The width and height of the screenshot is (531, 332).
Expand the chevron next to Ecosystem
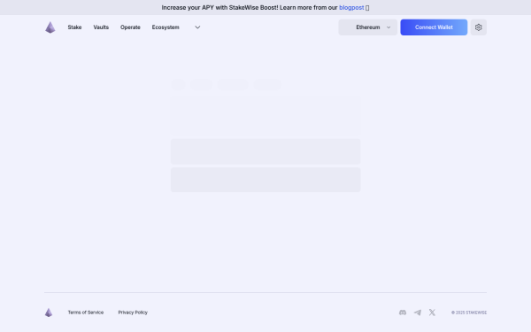[x=197, y=27]
